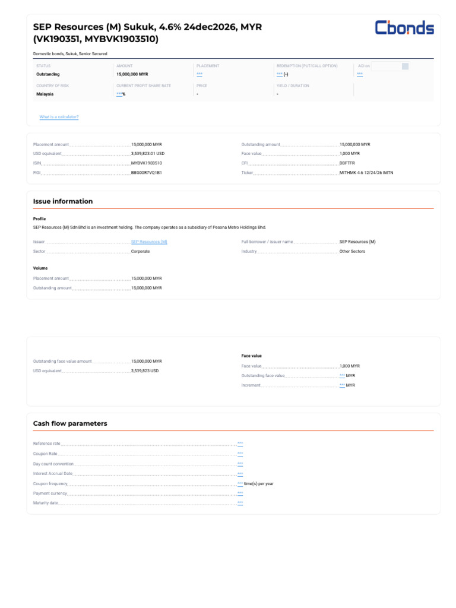This screenshot has height=608, width=456.
Task: Reveal hidden Maturity date value
Action: [x=240, y=503]
